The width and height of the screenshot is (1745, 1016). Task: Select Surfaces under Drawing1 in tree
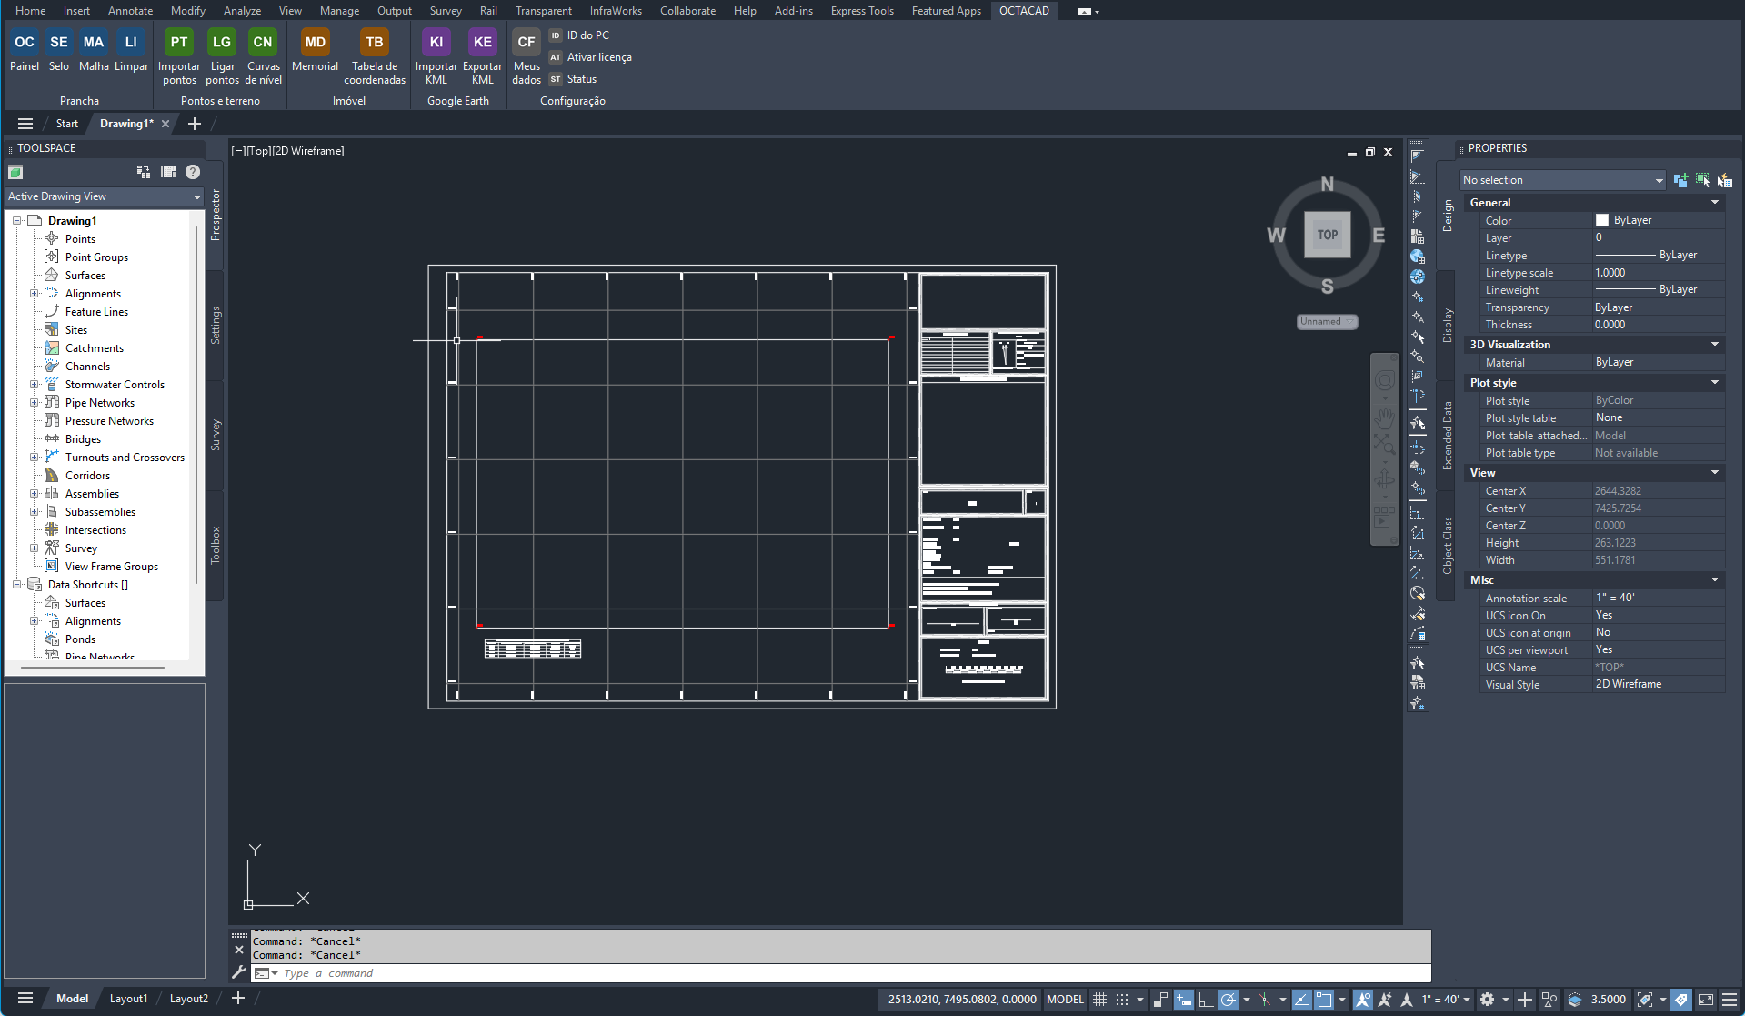[85, 276]
